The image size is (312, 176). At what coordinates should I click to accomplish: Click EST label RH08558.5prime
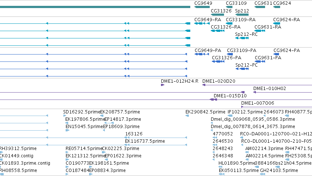18,171
